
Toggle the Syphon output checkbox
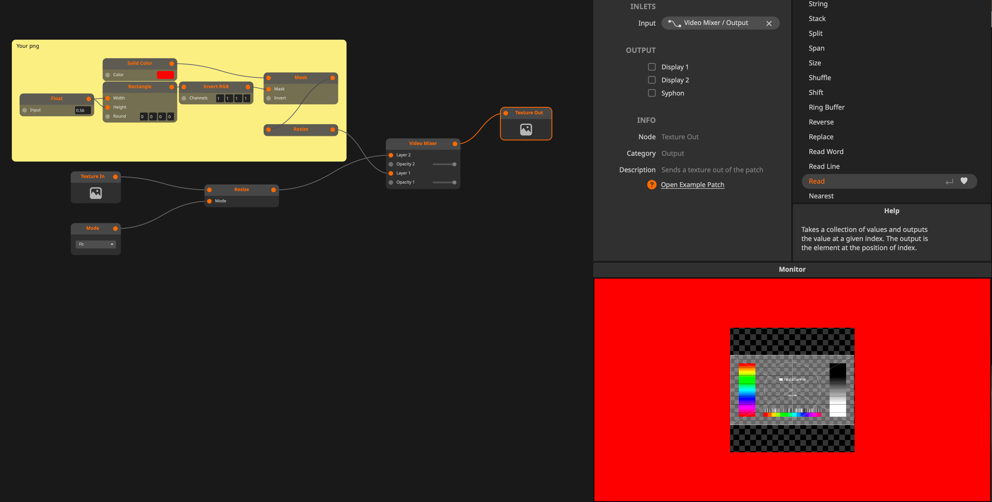652,93
